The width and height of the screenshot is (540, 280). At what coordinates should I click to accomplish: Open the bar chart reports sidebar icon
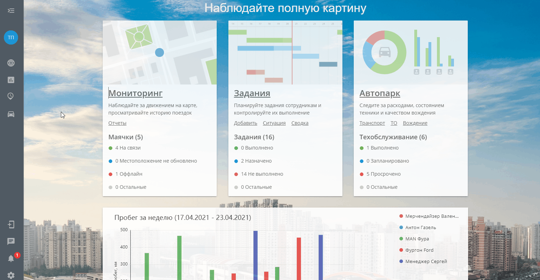click(11, 80)
